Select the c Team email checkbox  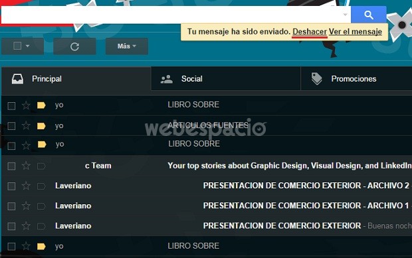(x=11, y=166)
